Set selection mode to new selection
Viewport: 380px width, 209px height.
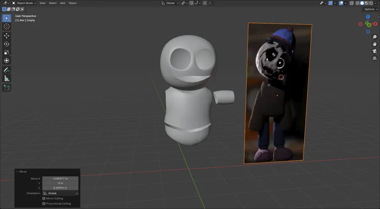click(x=4, y=9)
